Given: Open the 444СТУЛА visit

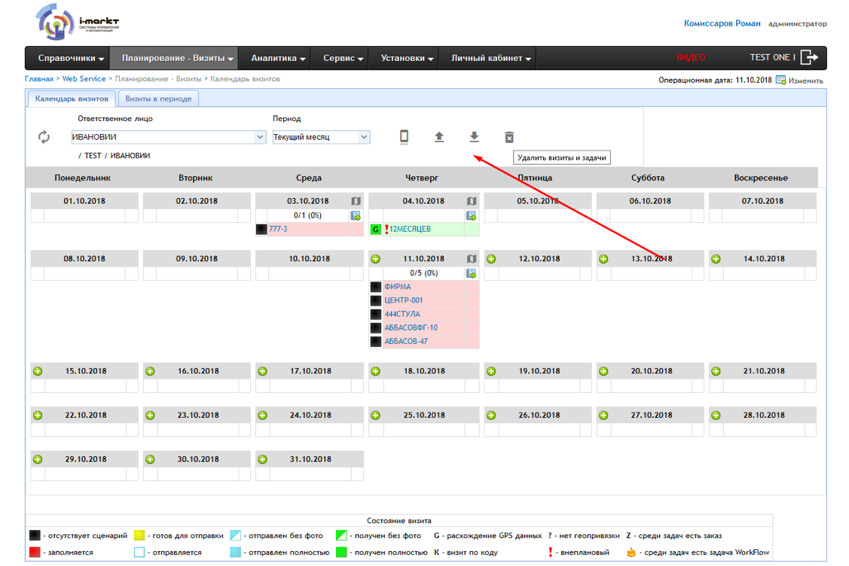Looking at the screenshot, I should [x=402, y=314].
